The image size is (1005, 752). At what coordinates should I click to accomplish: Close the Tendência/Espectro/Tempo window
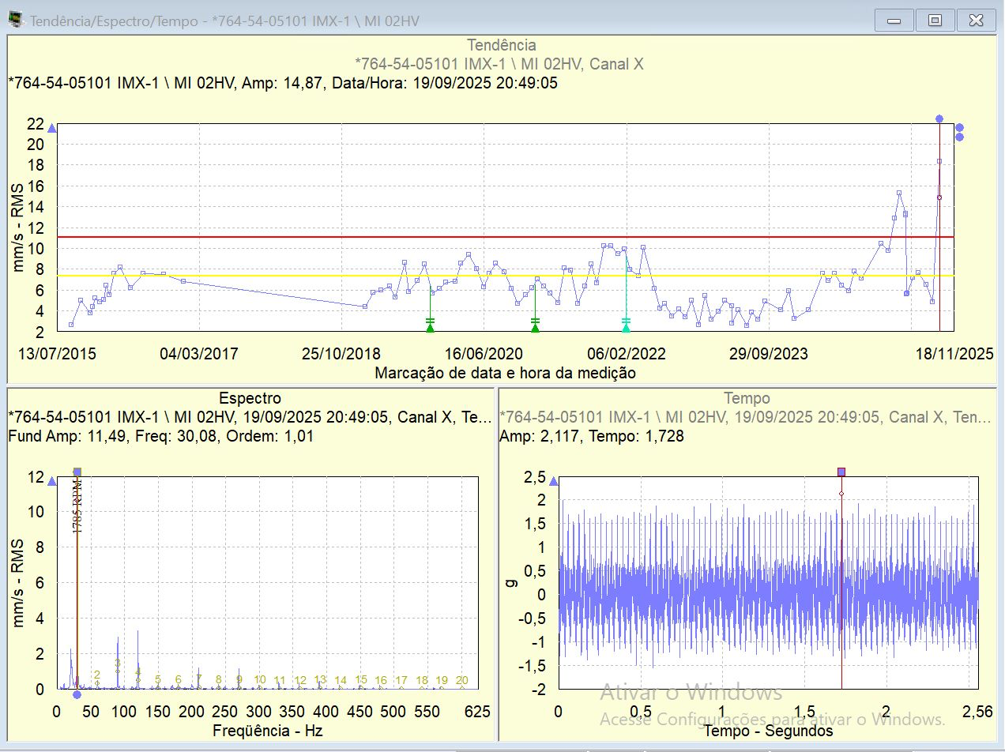[977, 21]
